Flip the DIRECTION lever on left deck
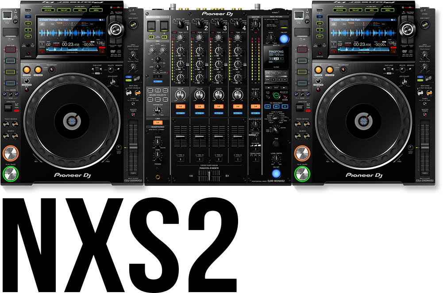The image size is (443, 293). [8, 108]
